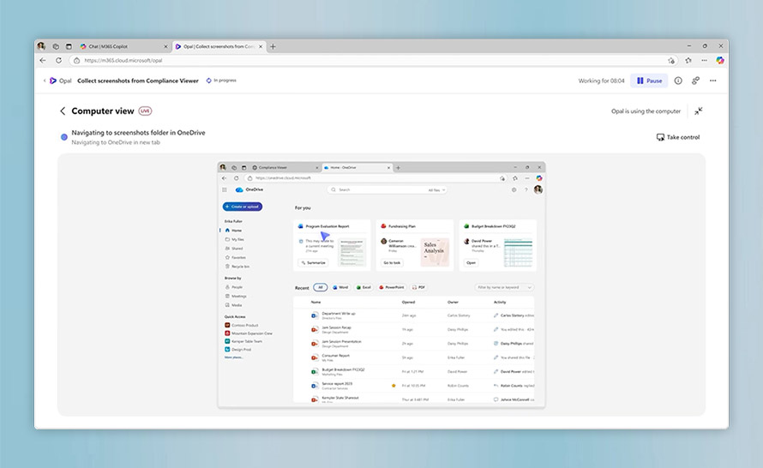This screenshot has width=763, height=468.
Task: Switch to the Chat | M365 Copilot tab
Action: point(123,46)
